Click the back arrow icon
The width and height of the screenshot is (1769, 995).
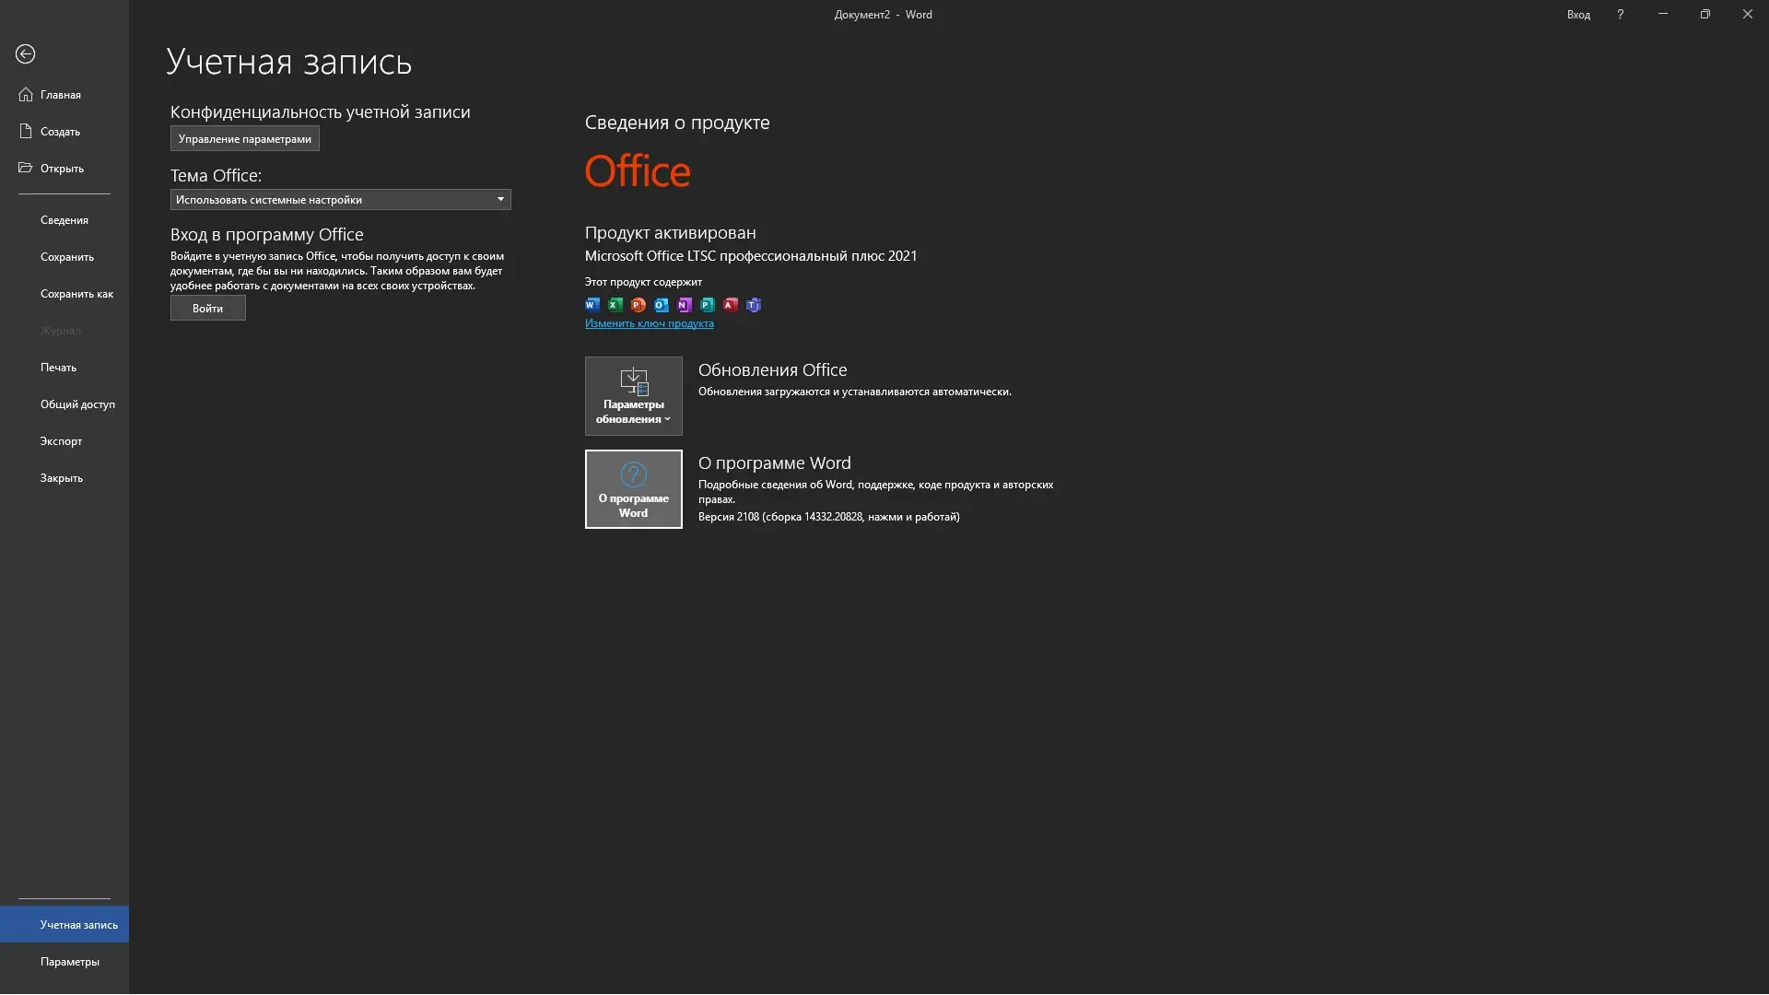click(26, 54)
